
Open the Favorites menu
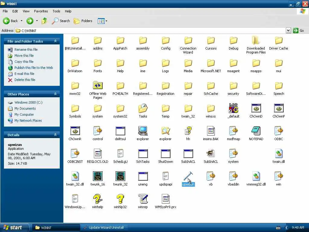click(41, 11)
